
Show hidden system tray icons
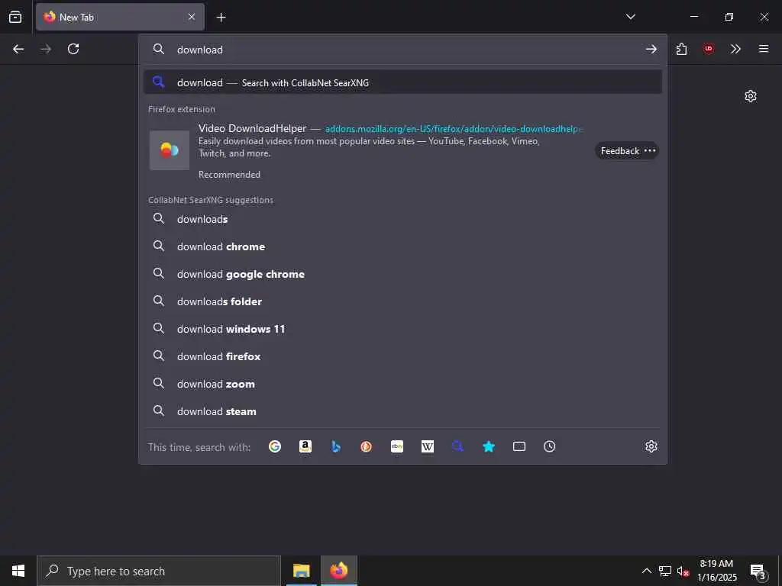click(646, 571)
